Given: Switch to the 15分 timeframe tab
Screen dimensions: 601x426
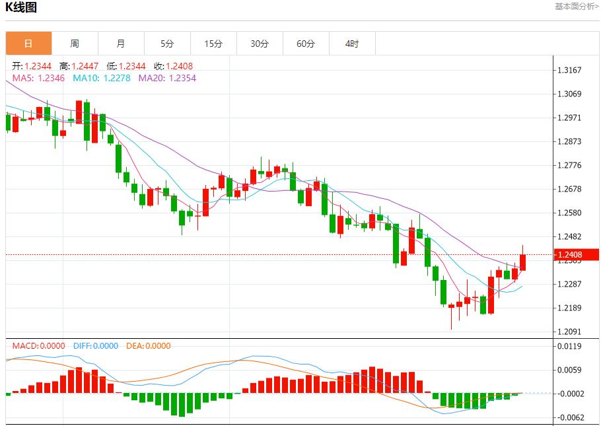Looking at the screenshot, I should click(213, 44).
